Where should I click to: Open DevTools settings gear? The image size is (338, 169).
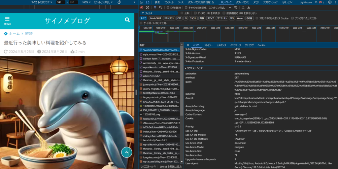(330, 2)
